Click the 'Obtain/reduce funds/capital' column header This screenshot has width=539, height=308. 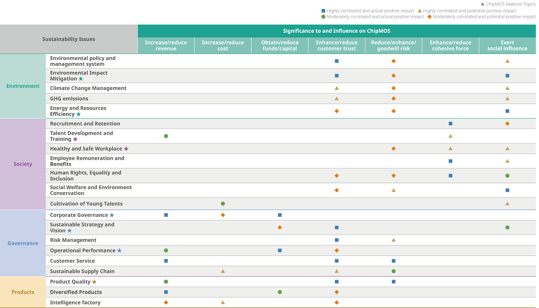(x=280, y=46)
